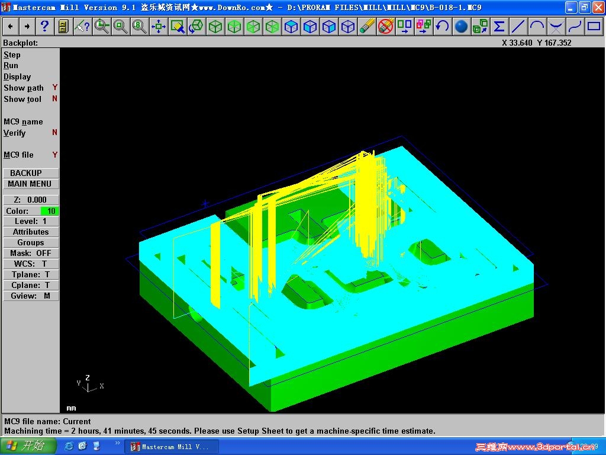The height and width of the screenshot is (455, 606).
Task: Select the Create line icon
Action: pos(518,27)
